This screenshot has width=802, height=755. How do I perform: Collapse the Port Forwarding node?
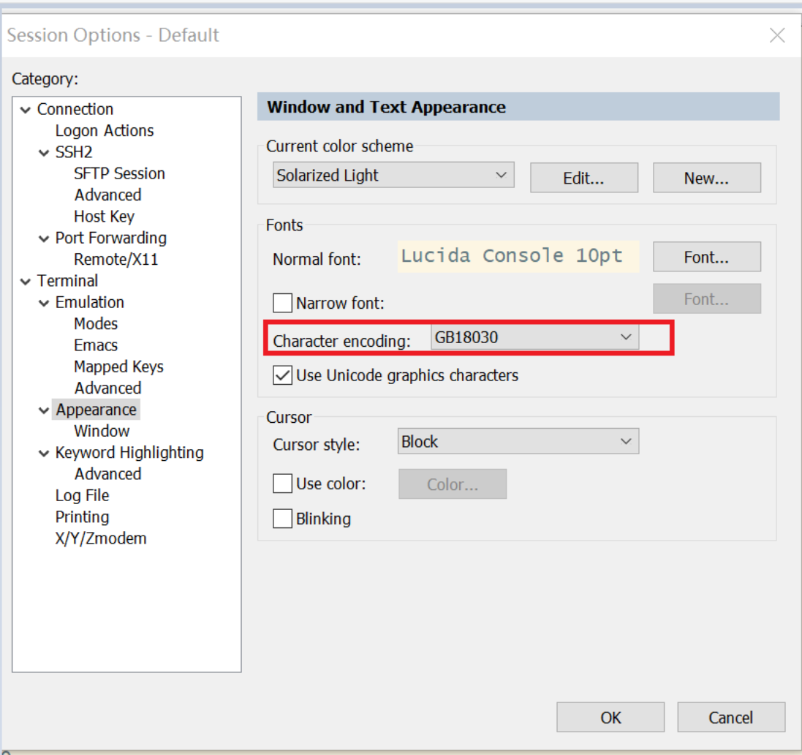pyautogui.click(x=44, y=238)
